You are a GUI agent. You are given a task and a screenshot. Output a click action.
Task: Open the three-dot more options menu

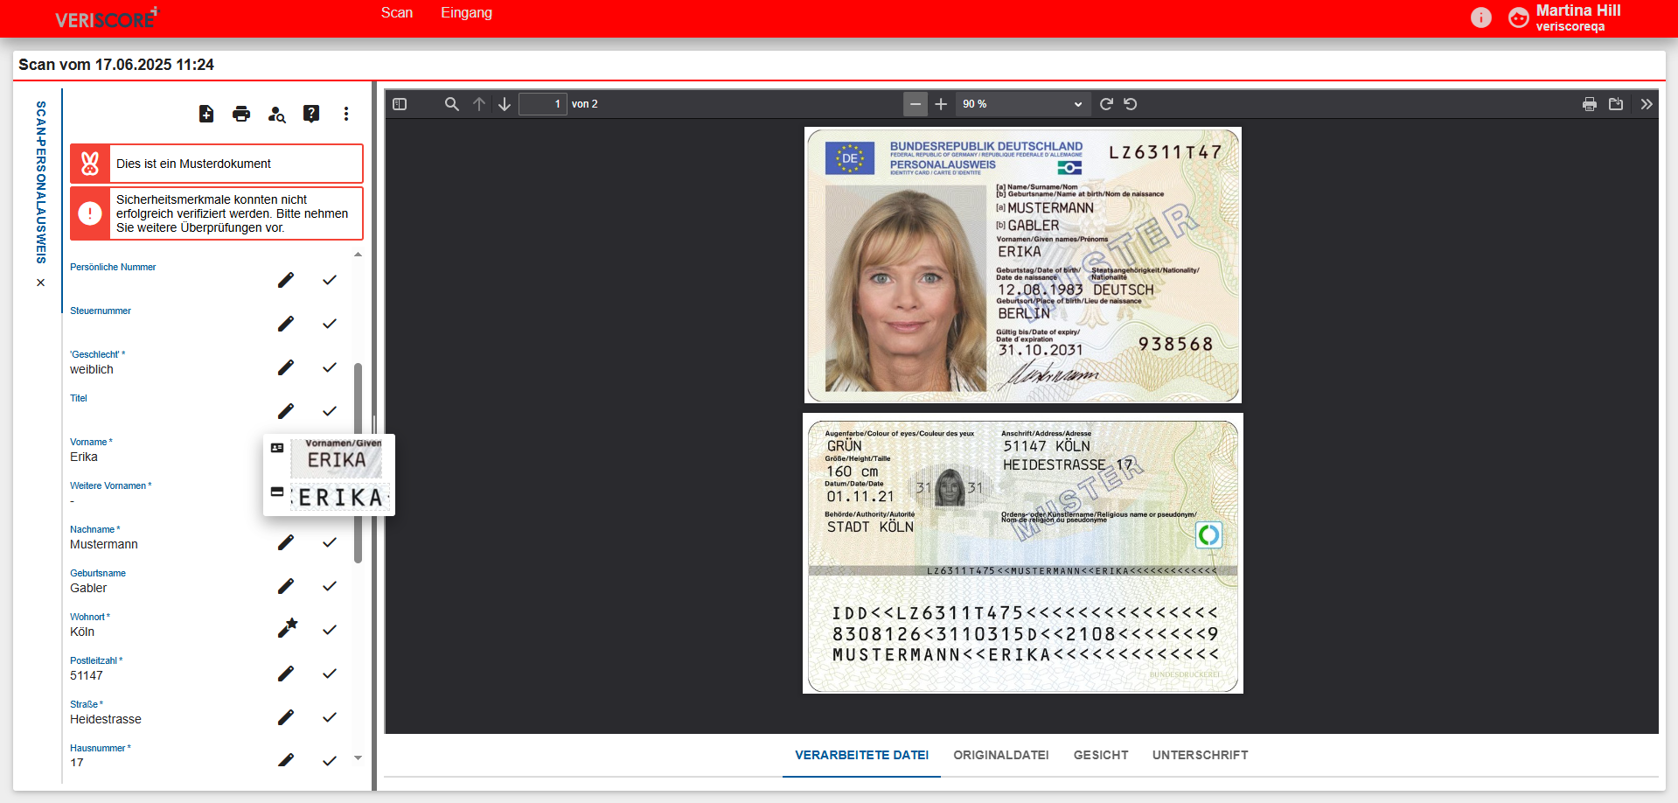[346, 114]
